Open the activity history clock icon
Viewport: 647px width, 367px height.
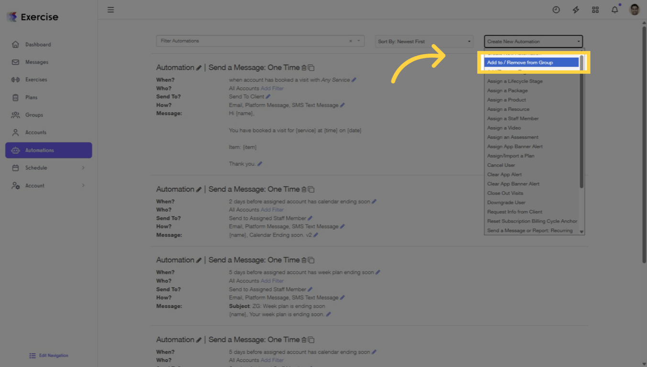(x=556, y=9)
